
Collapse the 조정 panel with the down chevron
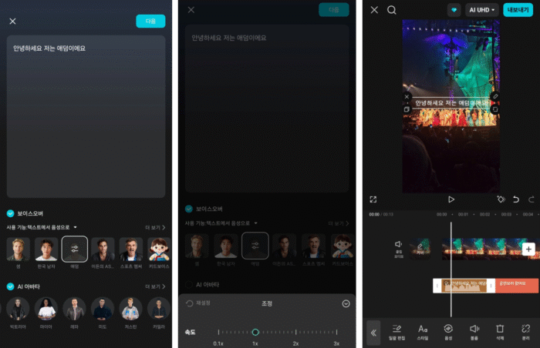[346, 303]
